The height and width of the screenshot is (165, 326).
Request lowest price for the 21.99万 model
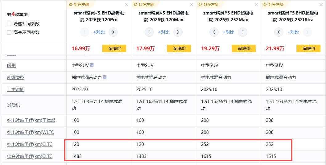point(308,48)
